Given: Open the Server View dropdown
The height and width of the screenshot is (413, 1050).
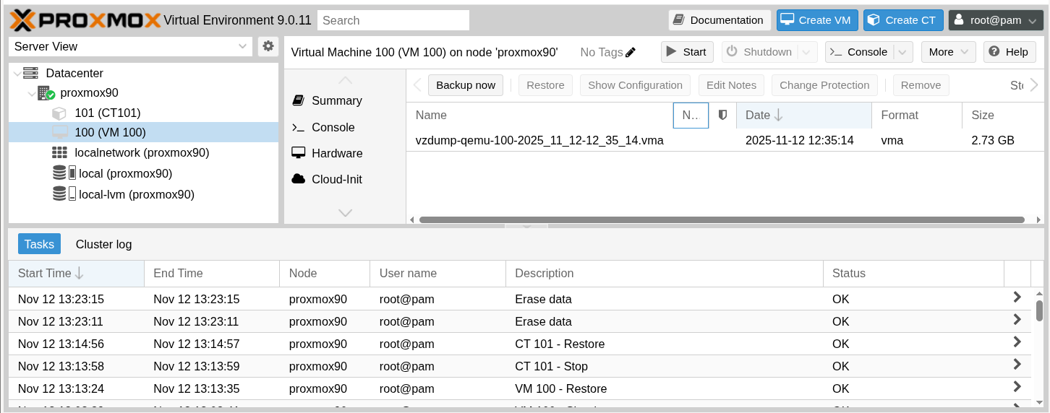Looking at the screenshot, I should [x=242, y=46].
